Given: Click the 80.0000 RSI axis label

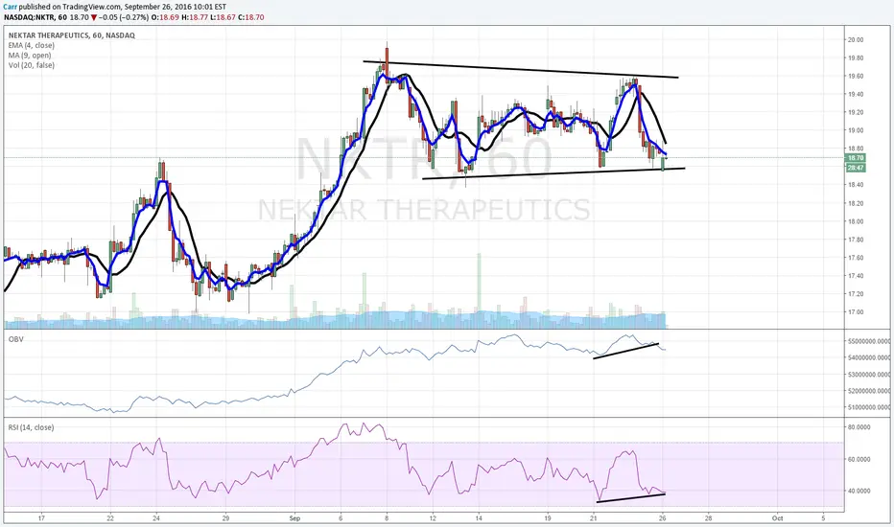Looking at the screenshot, I should (859, 426).
